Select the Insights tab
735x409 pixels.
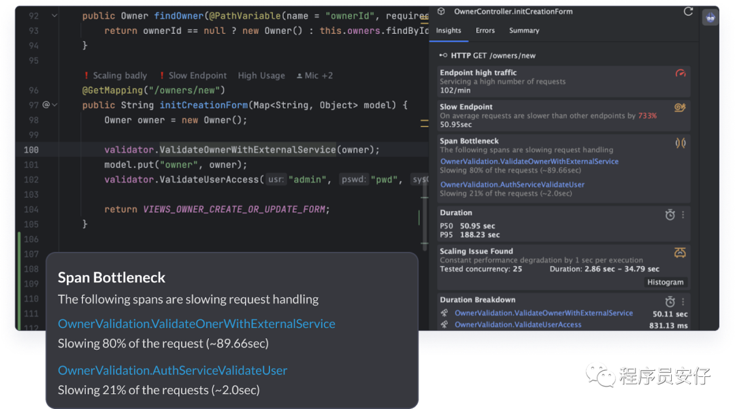click(x=448, y=31)
